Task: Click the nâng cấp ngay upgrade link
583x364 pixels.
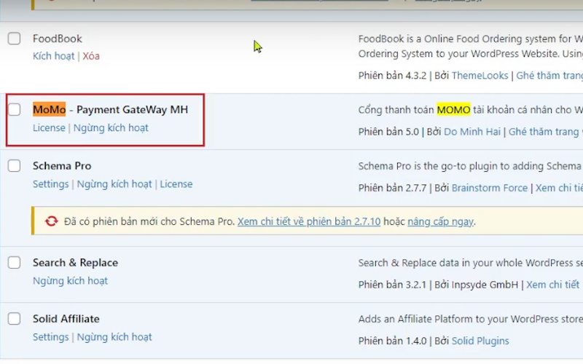Action: click(441, 221)
